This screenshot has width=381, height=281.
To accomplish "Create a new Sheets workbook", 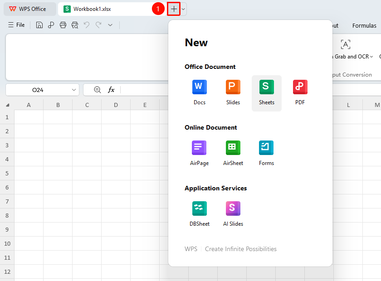I will pos(267,93).
